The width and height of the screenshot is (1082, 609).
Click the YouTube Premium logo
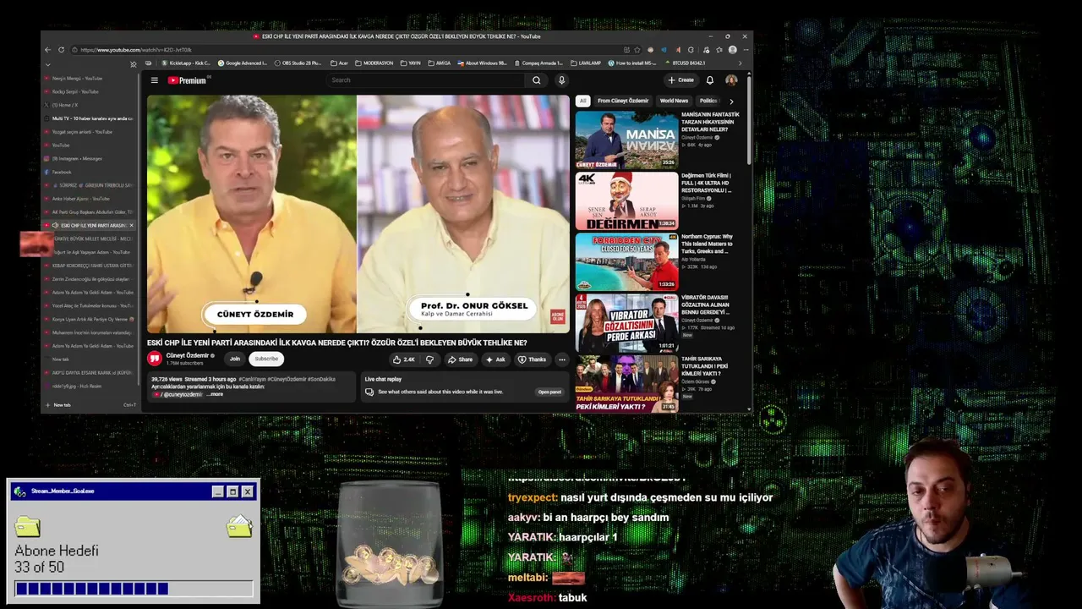click(188, 80)
